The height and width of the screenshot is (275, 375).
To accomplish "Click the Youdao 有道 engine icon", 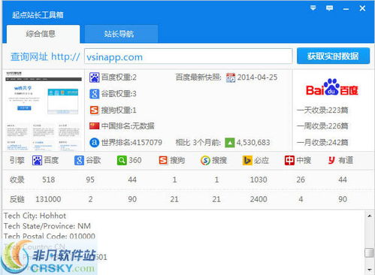I will [x=331, y=160].
